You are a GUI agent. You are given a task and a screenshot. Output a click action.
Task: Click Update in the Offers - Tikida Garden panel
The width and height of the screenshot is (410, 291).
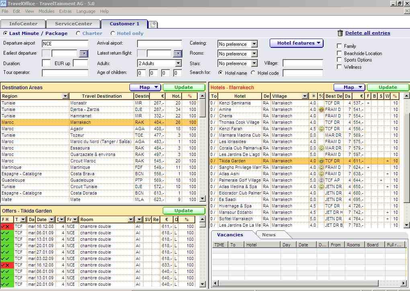click(184, 211)
